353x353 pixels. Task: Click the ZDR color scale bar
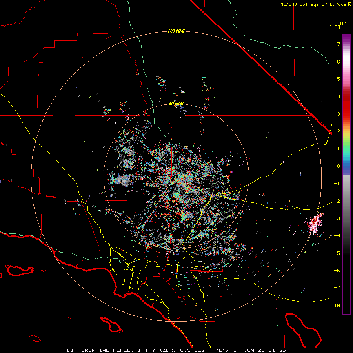click(346, 174)
